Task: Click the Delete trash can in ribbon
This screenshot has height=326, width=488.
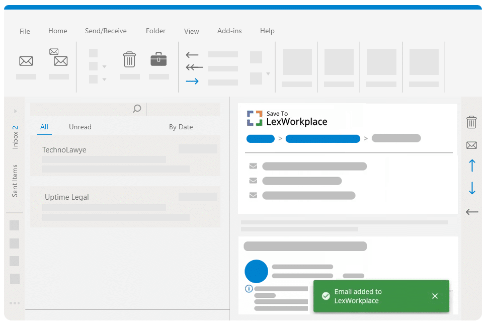Action: tap(129, 59)
